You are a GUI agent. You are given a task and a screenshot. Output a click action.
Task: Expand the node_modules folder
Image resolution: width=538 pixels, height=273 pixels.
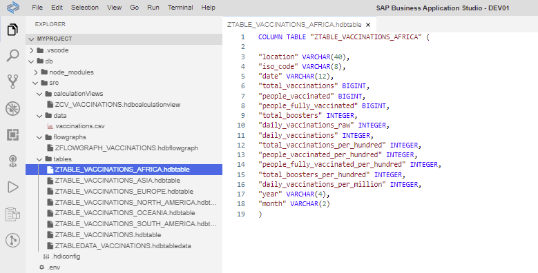pos(36,72)
